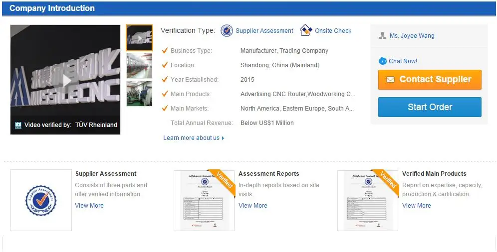The image size is (497, 252).
Task: Click the Manufacturer, Trading Company value
Action: click(x=284, y=51)
